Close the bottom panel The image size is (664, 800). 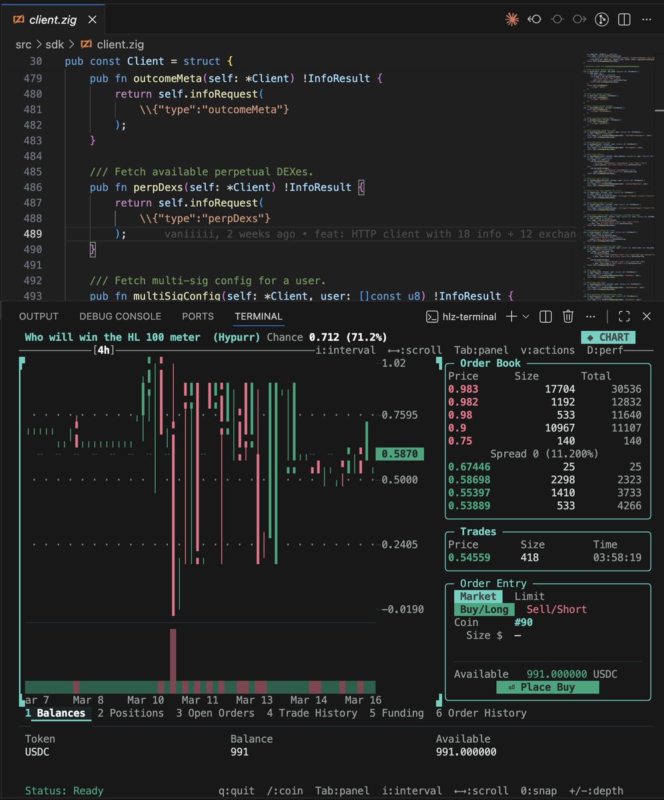(x=646, y=317)
